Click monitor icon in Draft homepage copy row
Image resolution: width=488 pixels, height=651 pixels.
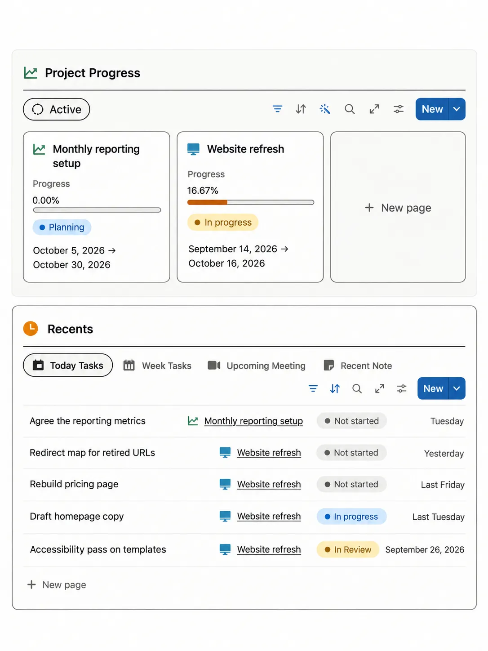point(225,516)
